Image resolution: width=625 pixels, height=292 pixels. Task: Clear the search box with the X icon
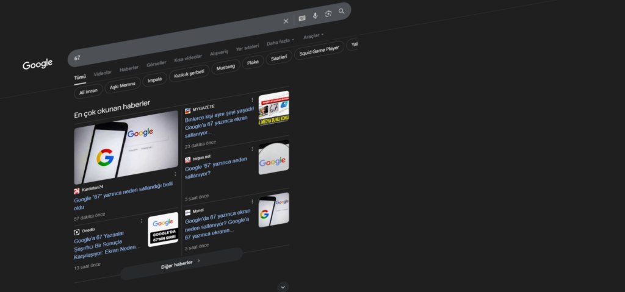(x=286, y=21)
